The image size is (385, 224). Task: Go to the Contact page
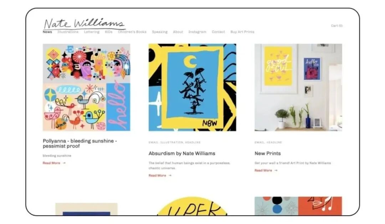218,32
